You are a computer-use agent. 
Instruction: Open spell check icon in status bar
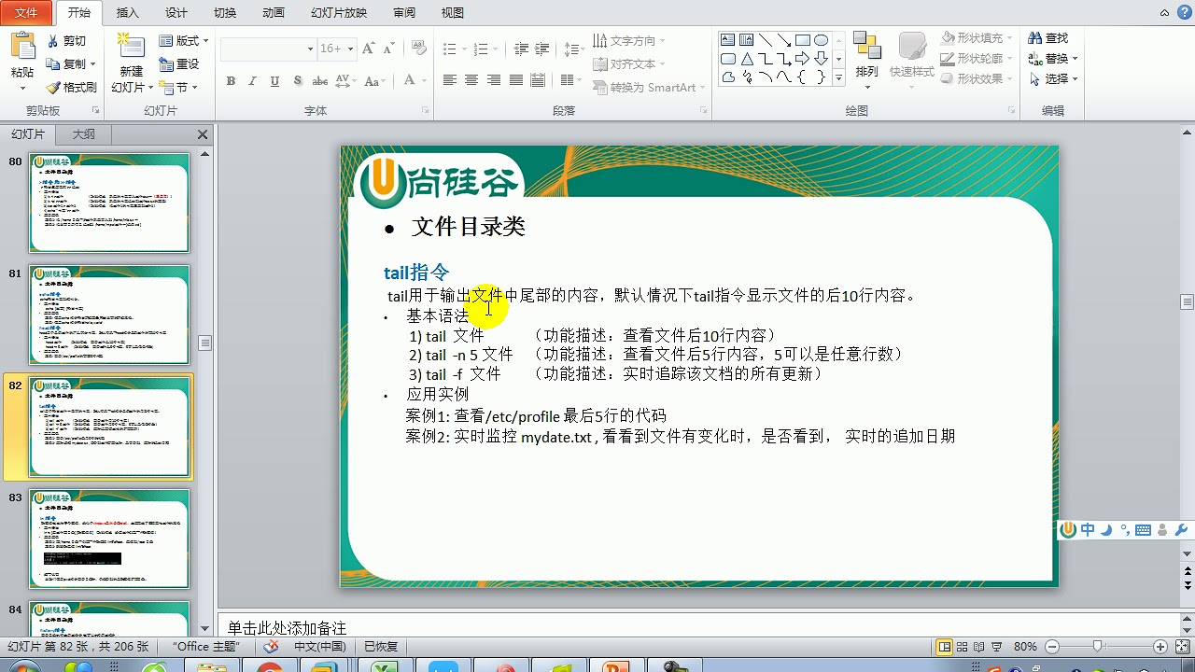(271, 646)
